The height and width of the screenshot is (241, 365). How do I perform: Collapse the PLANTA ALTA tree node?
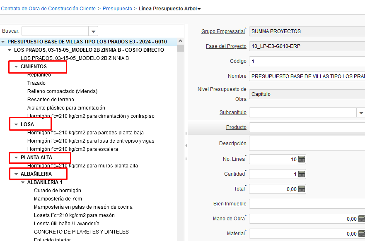coord(16,157)
